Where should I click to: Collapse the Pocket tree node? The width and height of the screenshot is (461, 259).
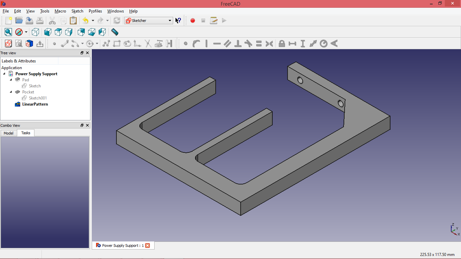click(x=11, y=92)
